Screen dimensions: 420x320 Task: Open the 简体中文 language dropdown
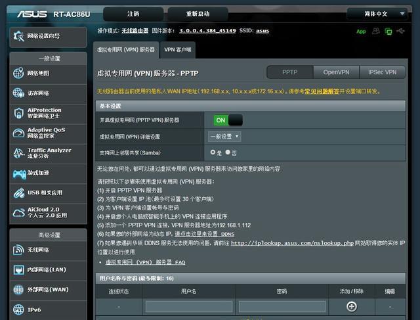click(x=377, y=14)
